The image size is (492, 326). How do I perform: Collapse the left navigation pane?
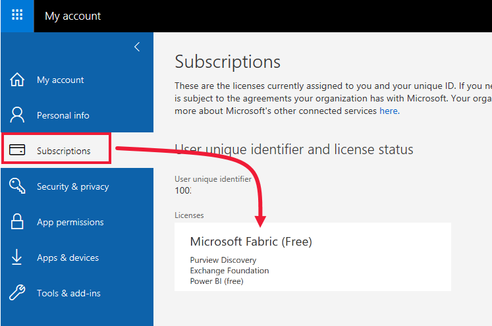coord(137,47)
